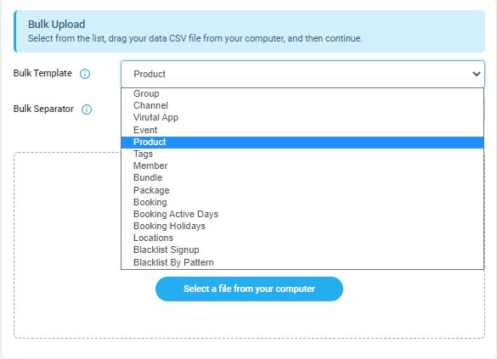Image resolution: width=497 pixels, height=359 pixels.
Task: Choose the Package option
Action: point(302,190)
